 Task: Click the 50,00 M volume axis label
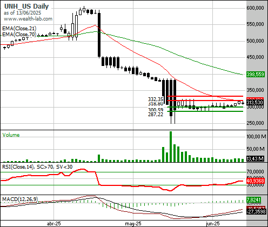[256, 149]
